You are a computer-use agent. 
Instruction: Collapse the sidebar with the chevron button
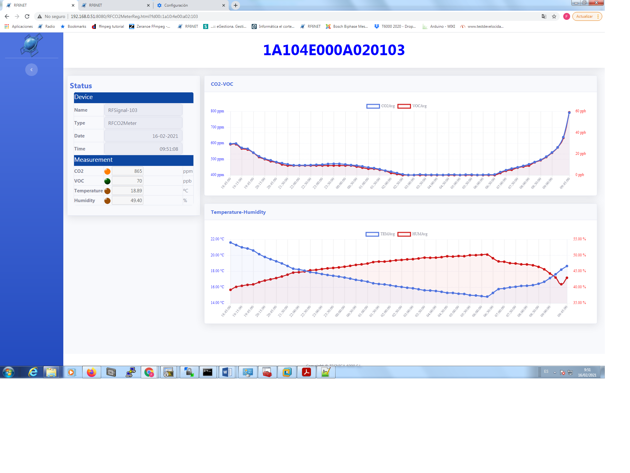coord(31,70)
